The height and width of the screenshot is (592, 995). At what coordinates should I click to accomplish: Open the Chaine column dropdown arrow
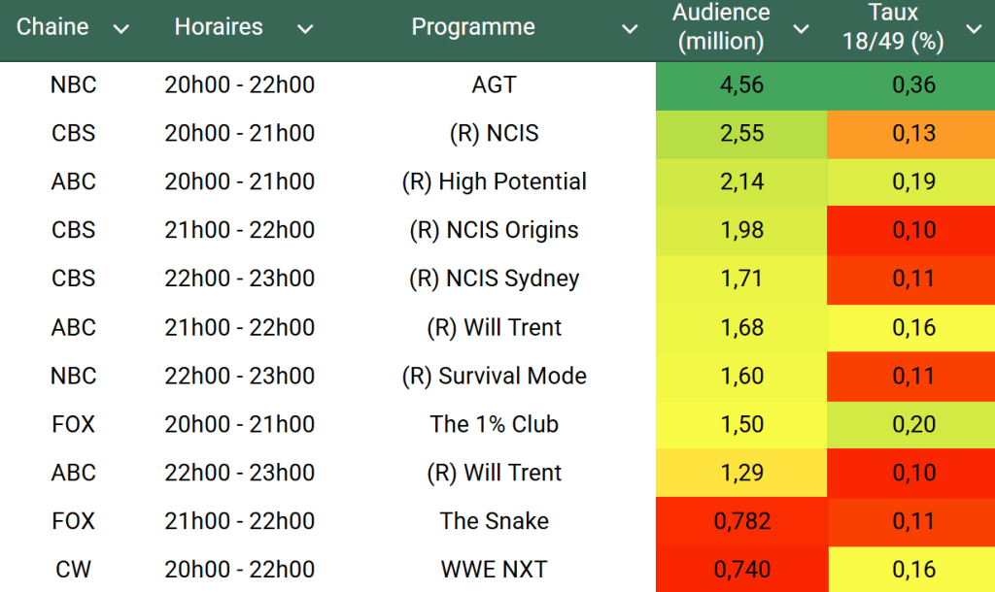coord(121,29)
